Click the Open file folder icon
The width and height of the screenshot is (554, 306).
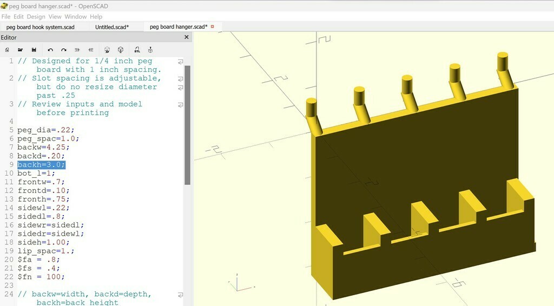point(21,50)
